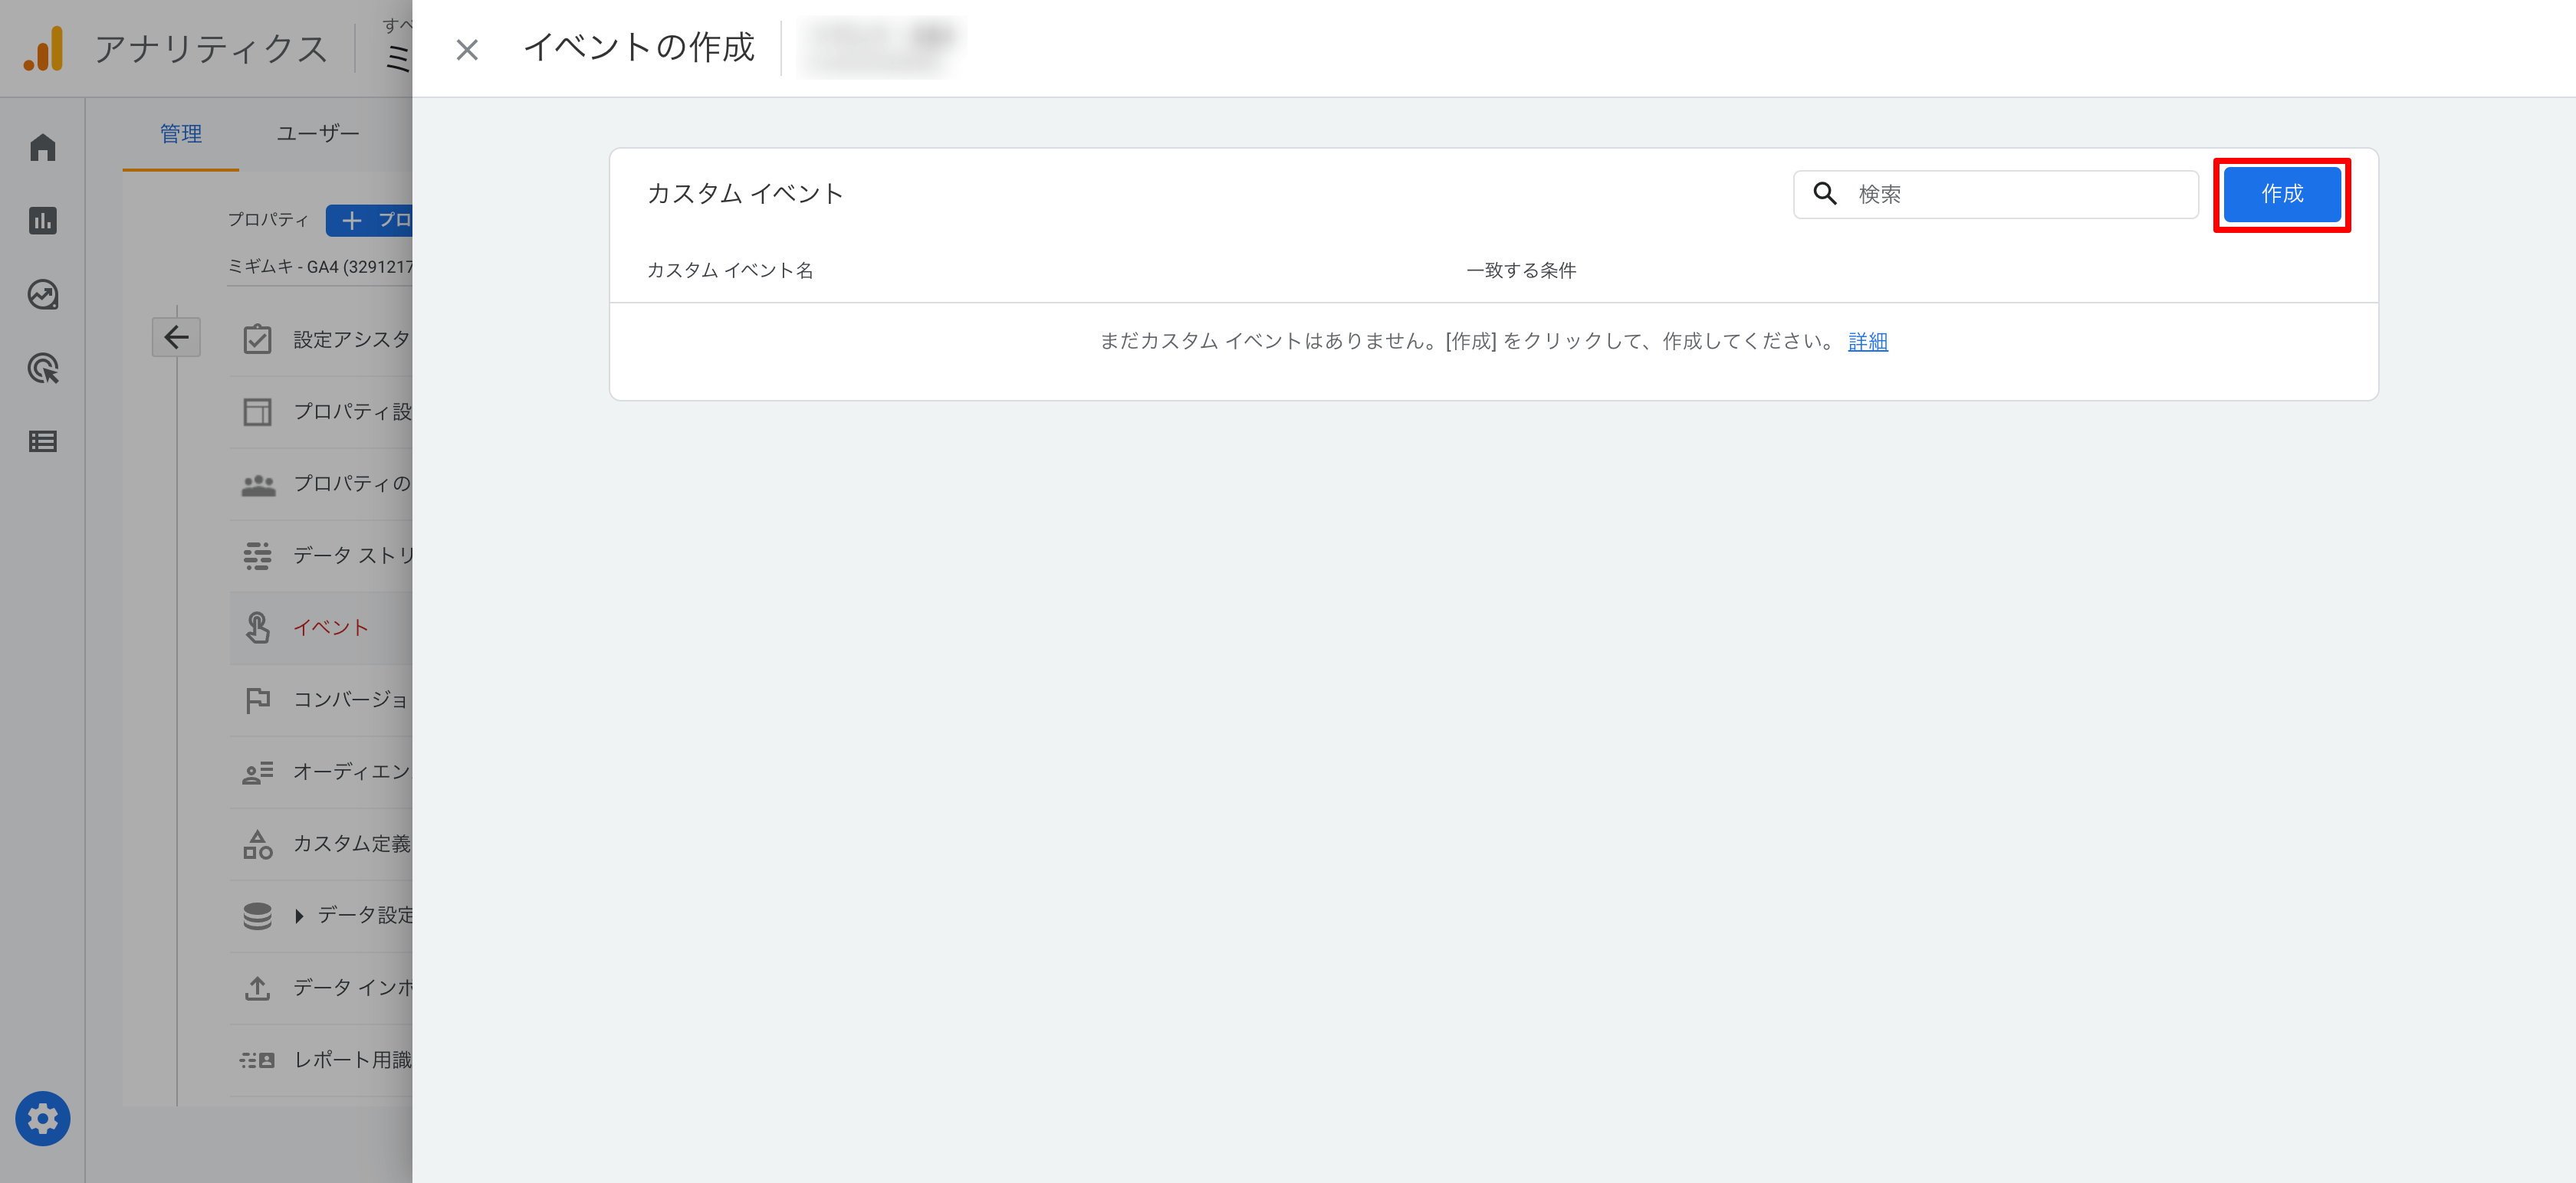This screenshot has height=1183, width=2576.
Task: Open Admin settings gear icon
Action: pos(43,1119)
